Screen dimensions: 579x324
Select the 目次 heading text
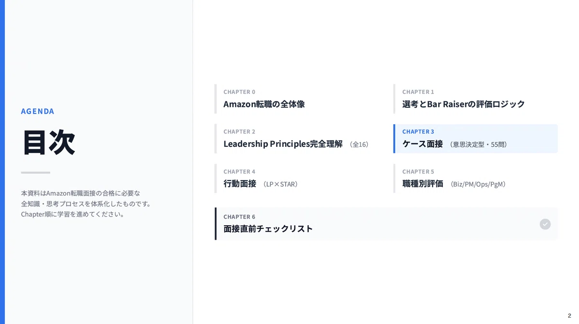coord(49,142)
